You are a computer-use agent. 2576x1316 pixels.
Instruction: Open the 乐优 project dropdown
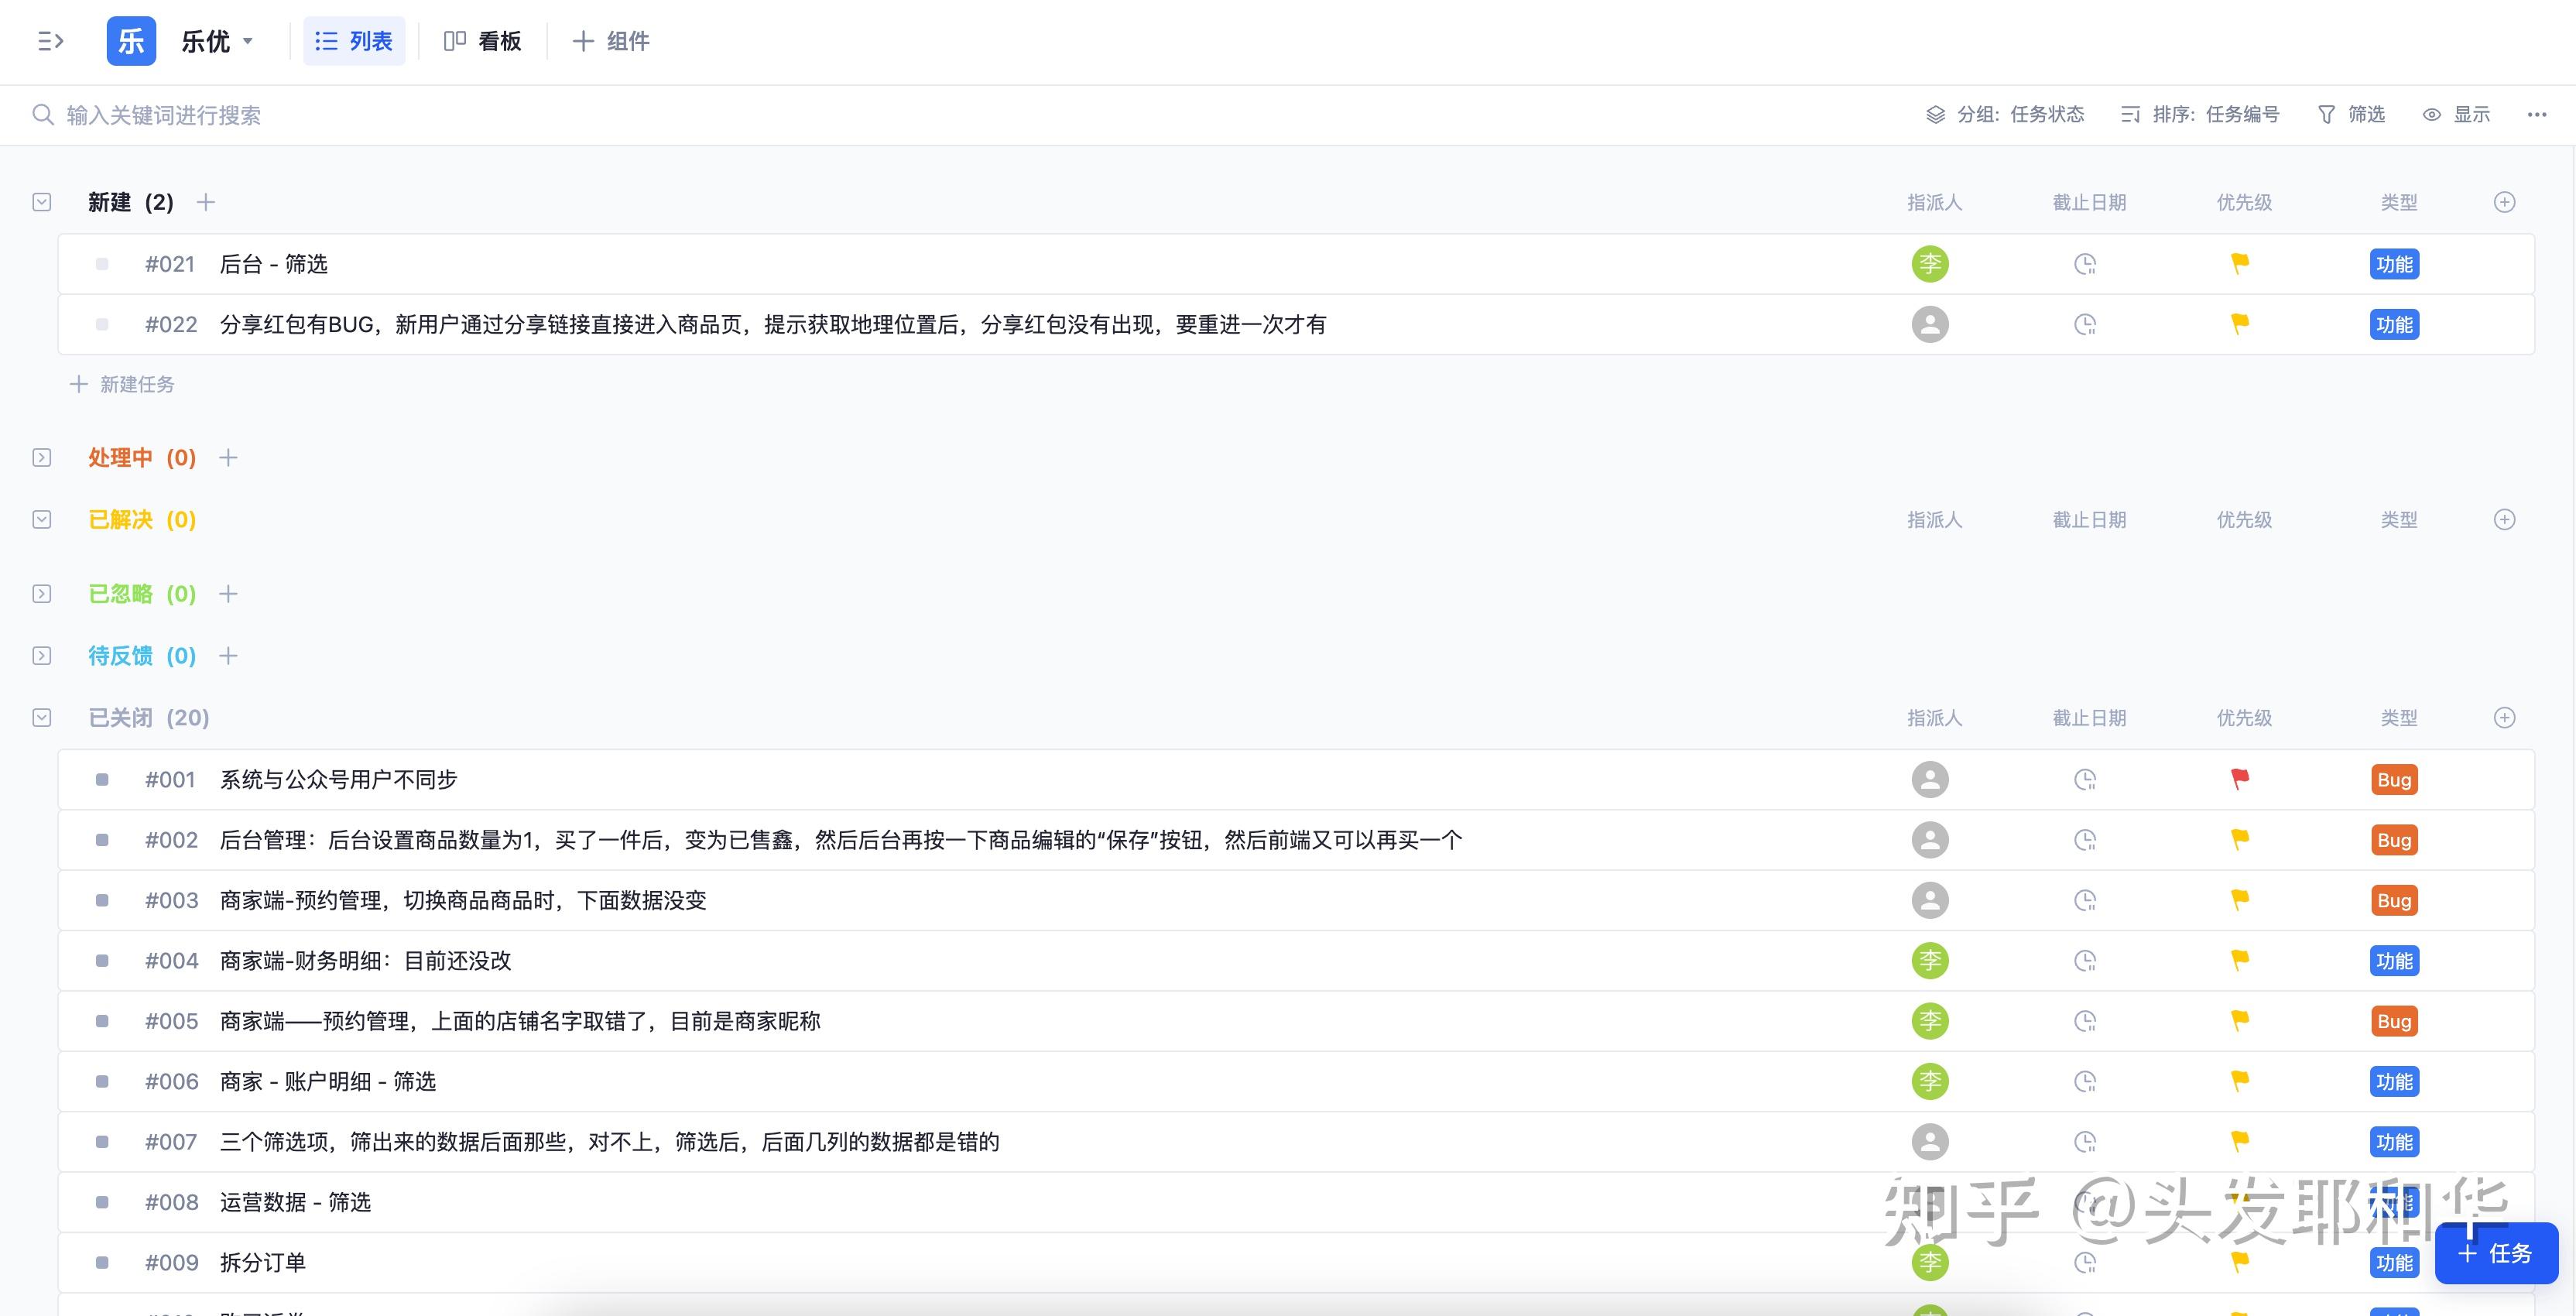[217, 41]
